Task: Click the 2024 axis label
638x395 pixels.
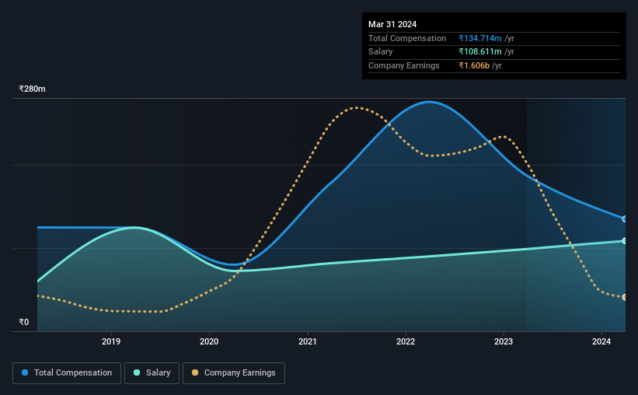Action: [601, 341]
